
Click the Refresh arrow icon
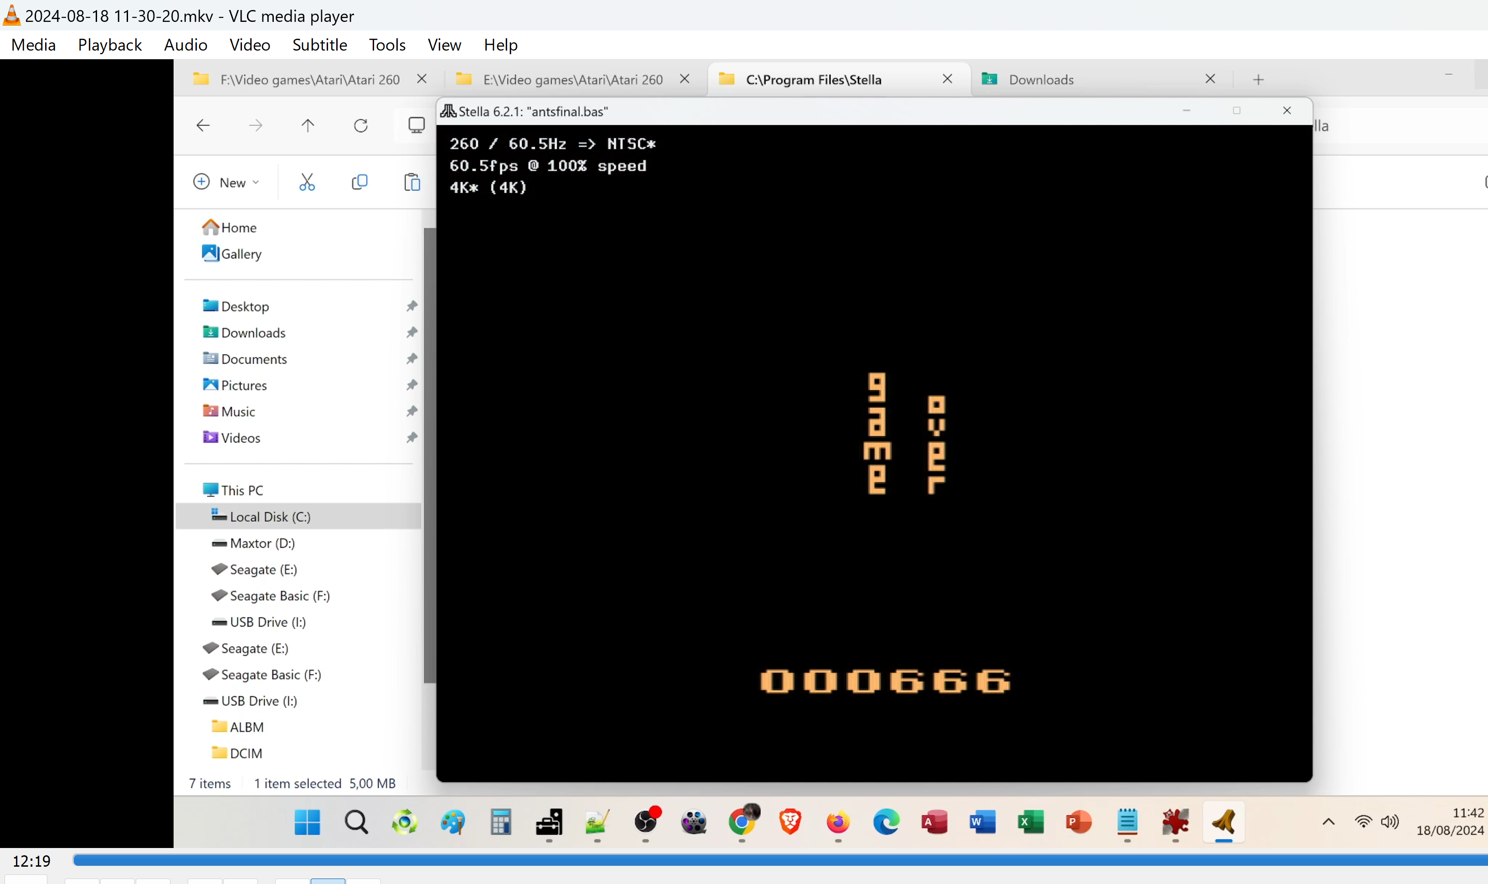(360, 126)
